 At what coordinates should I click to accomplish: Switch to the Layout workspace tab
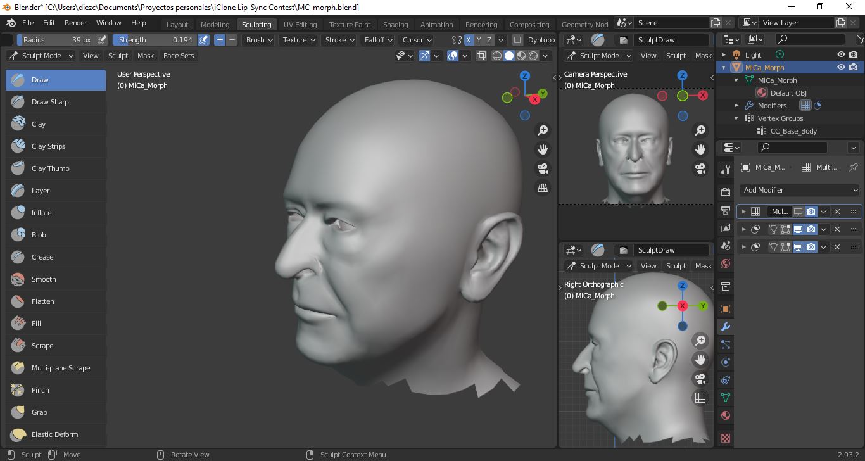(x=177, y=25)
